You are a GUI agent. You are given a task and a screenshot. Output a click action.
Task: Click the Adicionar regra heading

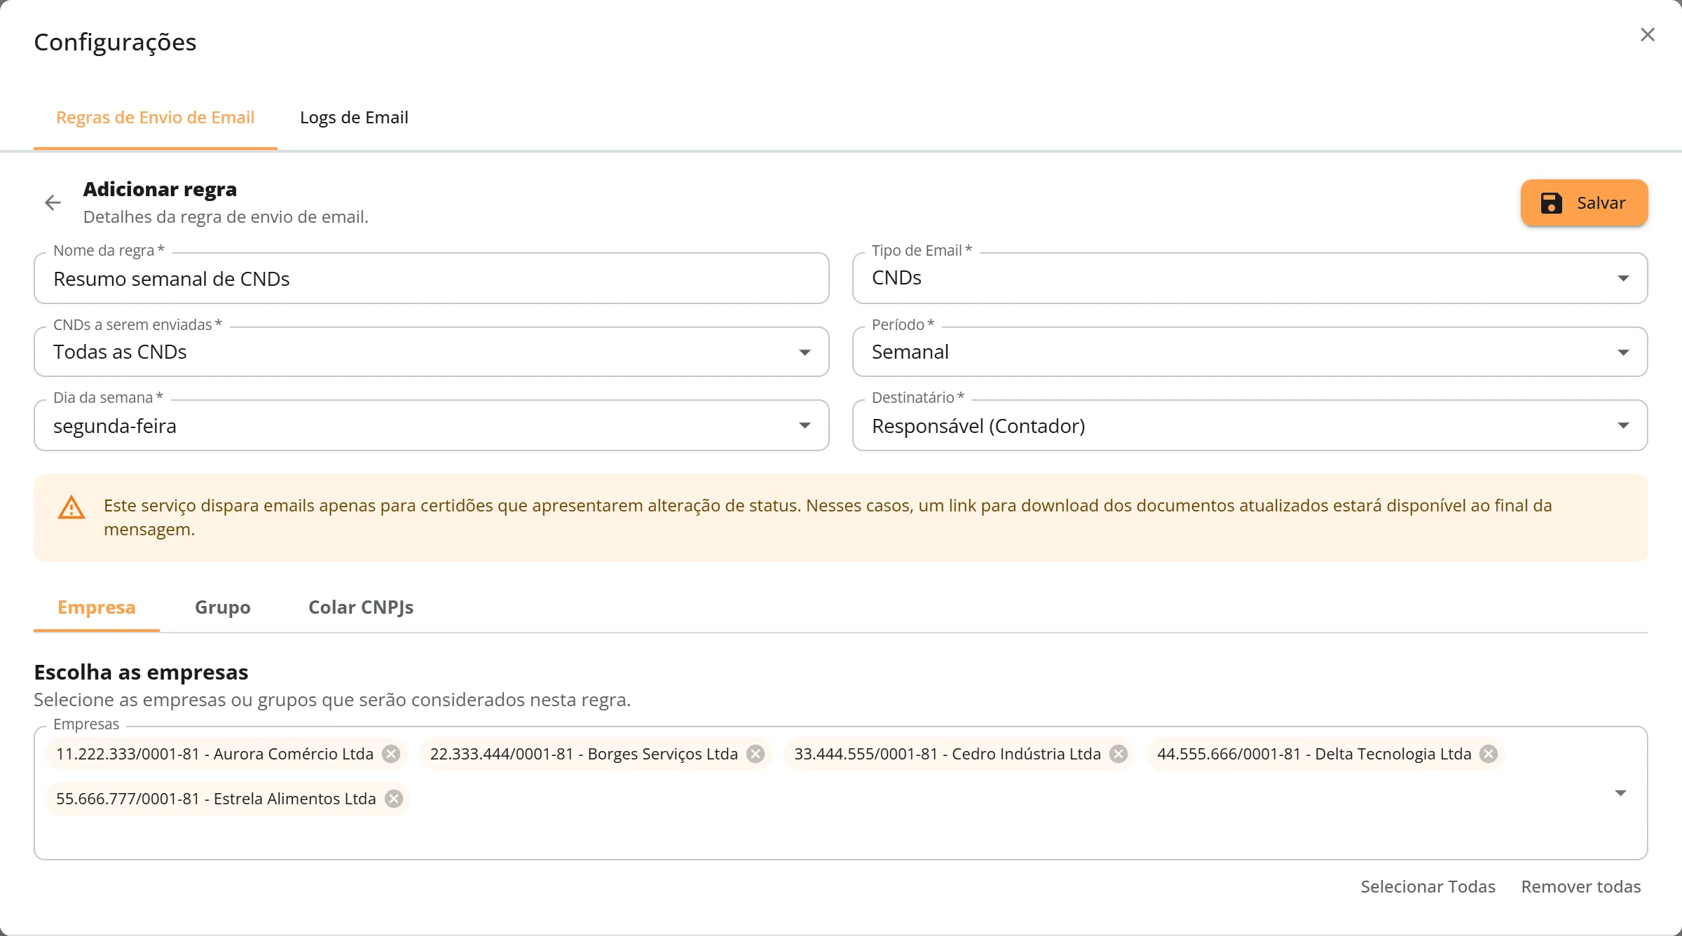(x=160, y=189)
